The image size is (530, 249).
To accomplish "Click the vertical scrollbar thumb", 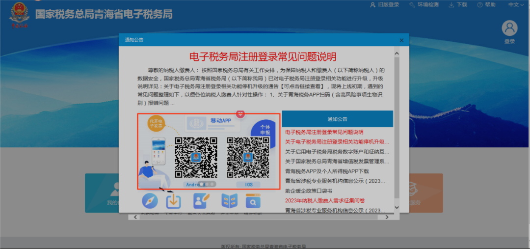I will pos(397,127).
